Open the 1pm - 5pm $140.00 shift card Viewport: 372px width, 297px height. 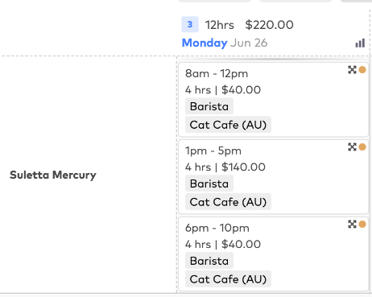(x=274, y=177)
